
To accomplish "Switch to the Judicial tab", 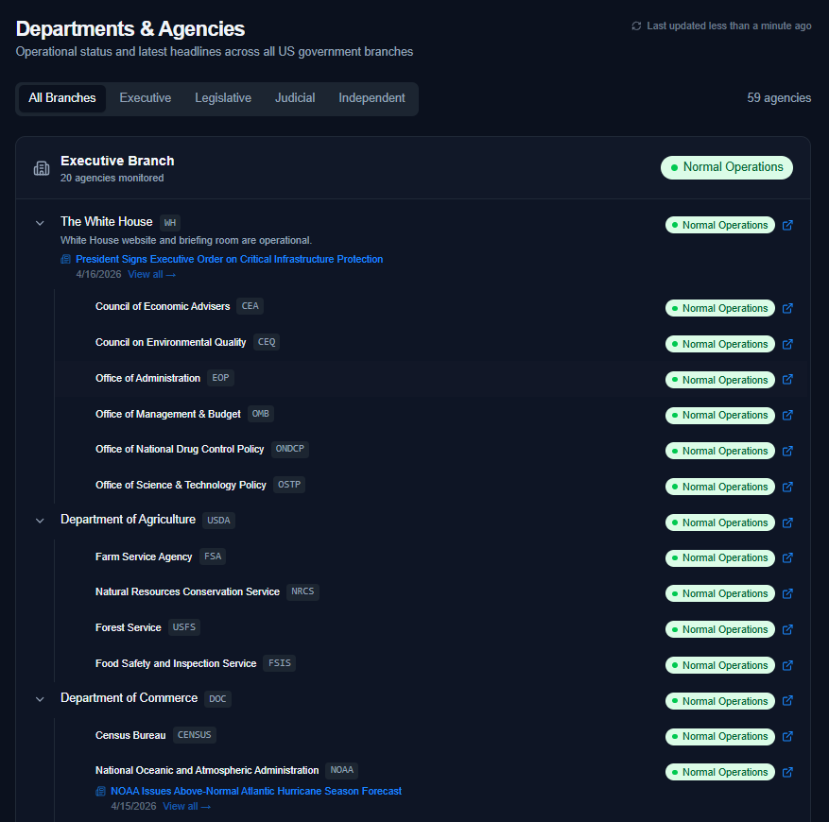I will coord(295,98).
